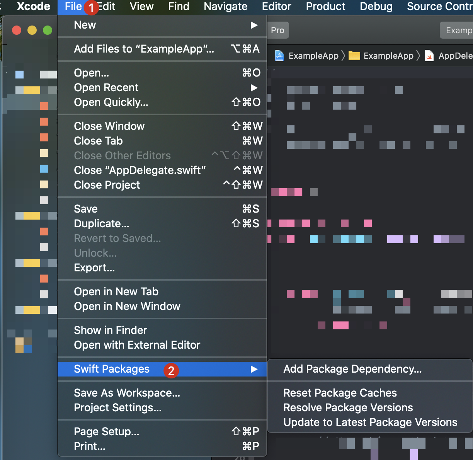Open the Product menu in menu bar
The image size is (473, 460).
pos(326,7)
